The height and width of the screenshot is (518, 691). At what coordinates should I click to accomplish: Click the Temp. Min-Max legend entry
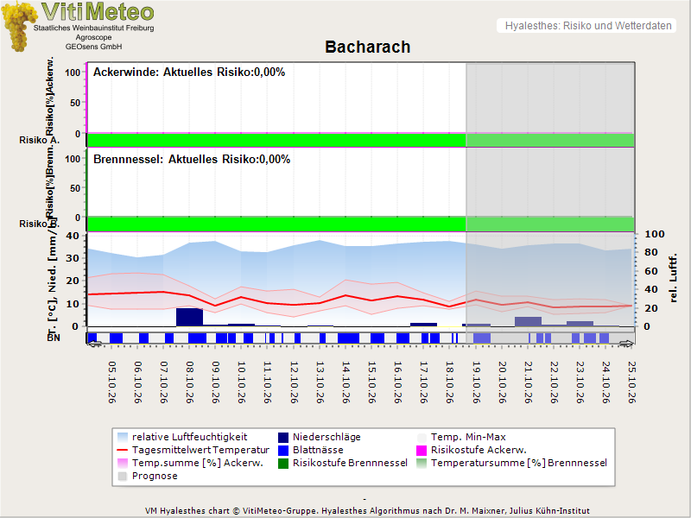461,438
